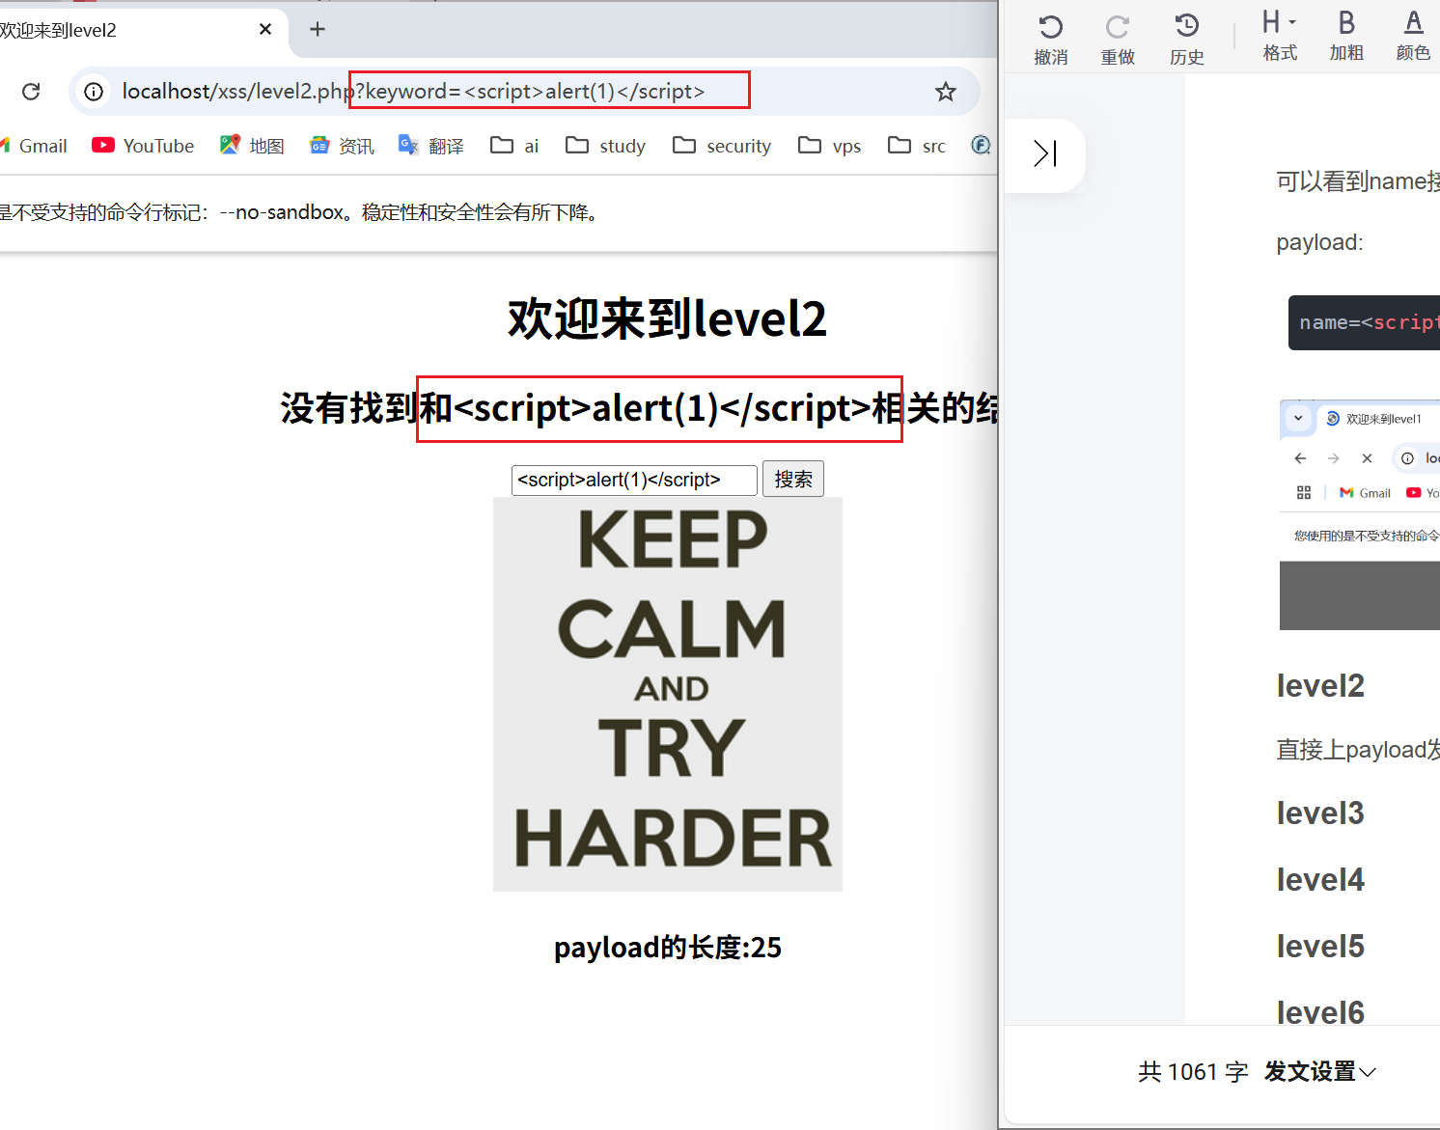The image size is (1440, 1130).
Task: Collapse the editor sidebar panel arrow
Action: coord(1045,154)
